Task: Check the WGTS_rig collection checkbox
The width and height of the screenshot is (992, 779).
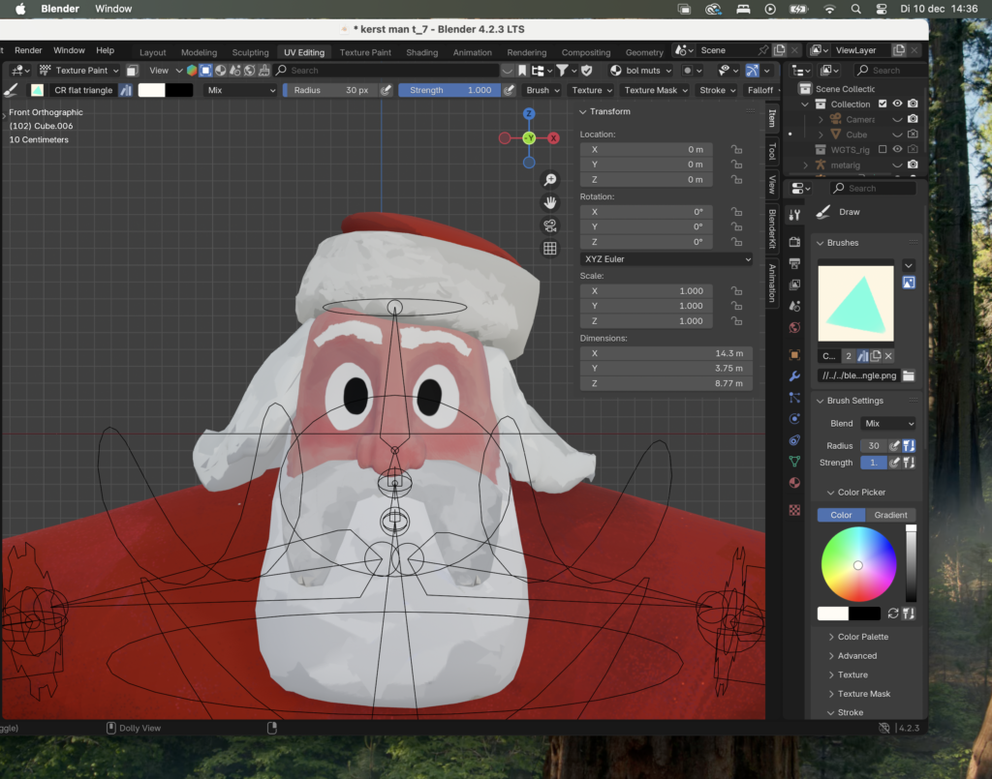Action: tap(883, 149)
